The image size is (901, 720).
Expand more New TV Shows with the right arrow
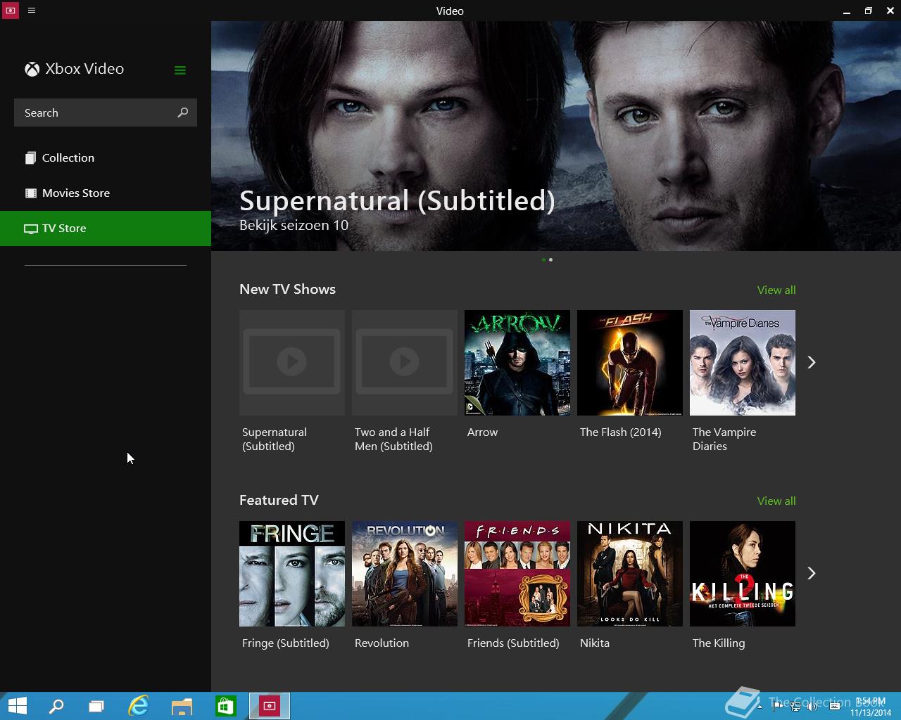812,362
